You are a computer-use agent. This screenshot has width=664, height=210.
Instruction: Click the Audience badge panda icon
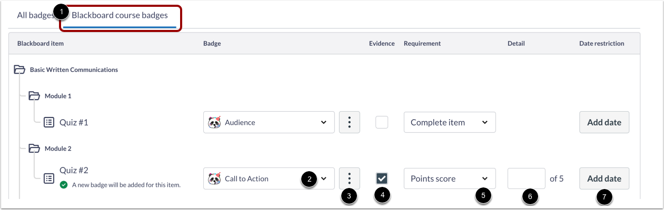(214, 122)
